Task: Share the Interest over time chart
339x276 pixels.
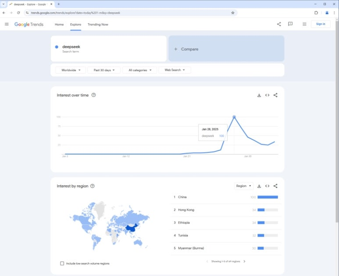Action: click(275, 95)
